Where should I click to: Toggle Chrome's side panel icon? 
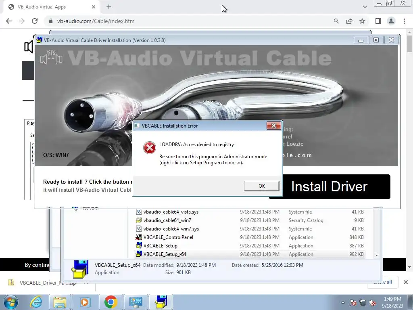tap(378, 21)
